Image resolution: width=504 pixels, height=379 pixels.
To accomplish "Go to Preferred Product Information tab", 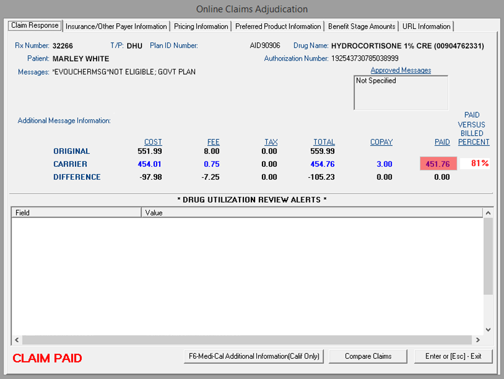I will (x=278, y=26).
